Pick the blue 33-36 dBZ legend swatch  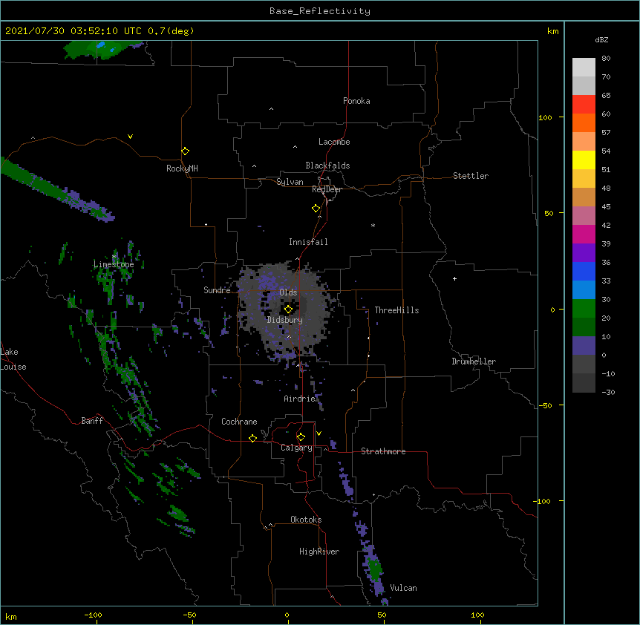(584, 271)
